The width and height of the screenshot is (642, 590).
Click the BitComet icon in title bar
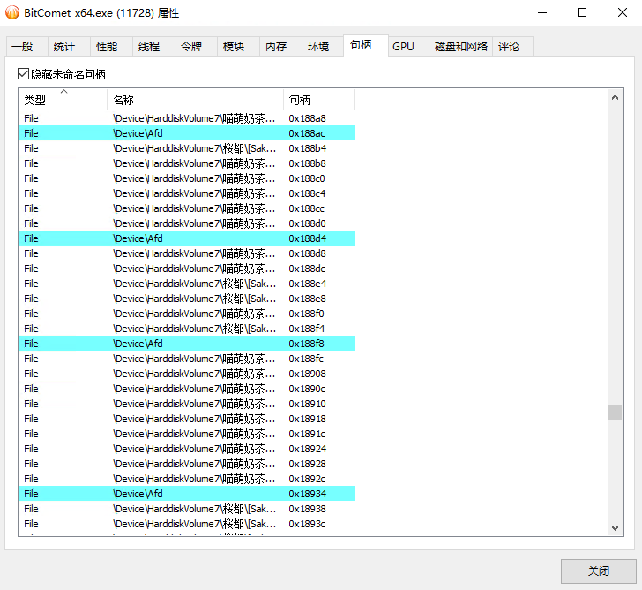12,12
